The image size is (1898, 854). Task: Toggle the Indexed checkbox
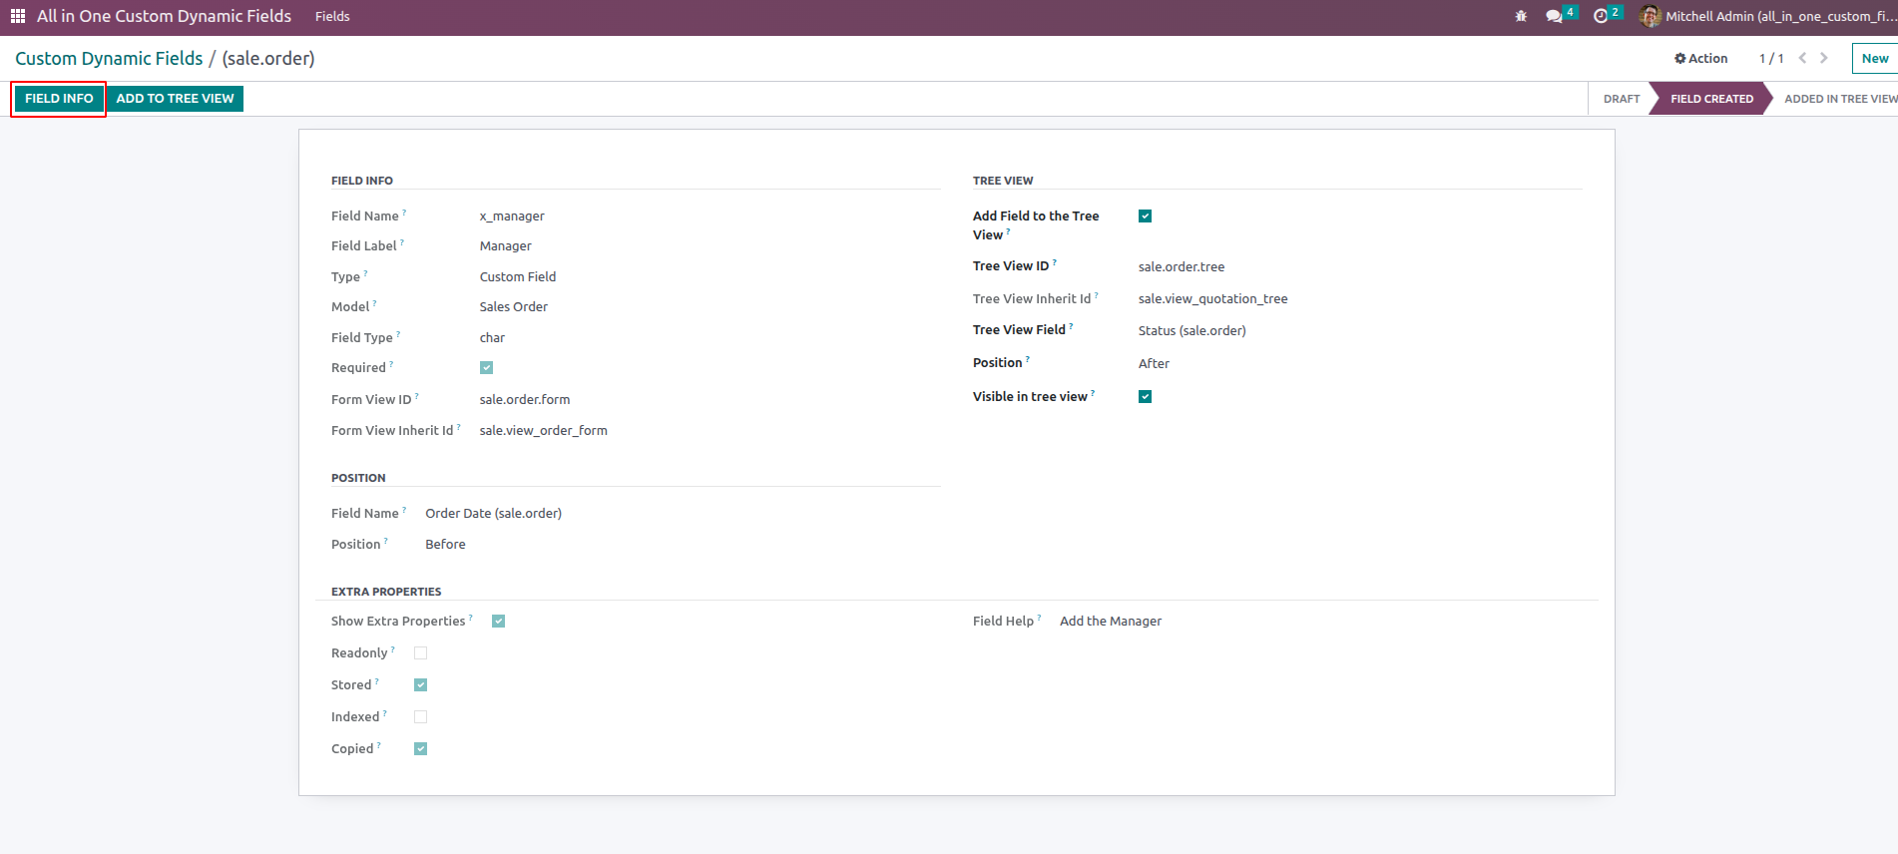[420, 716]
